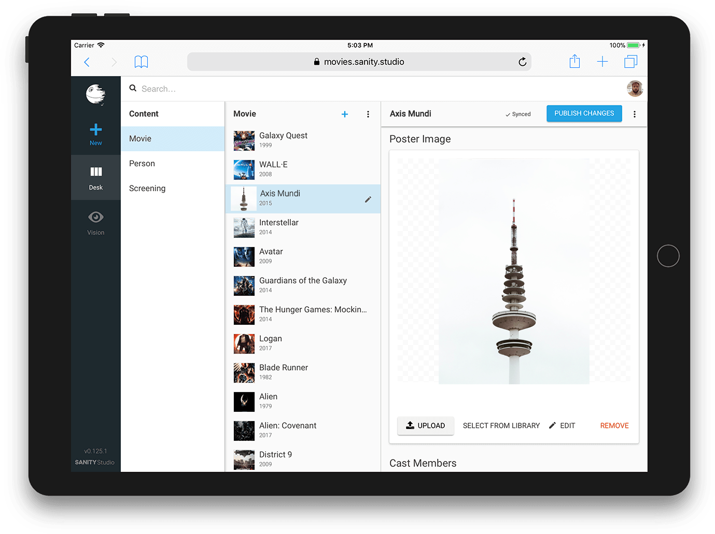Open Safari bookmarks book icon
Screen dimensions: 715x534
tap(141, 62)
